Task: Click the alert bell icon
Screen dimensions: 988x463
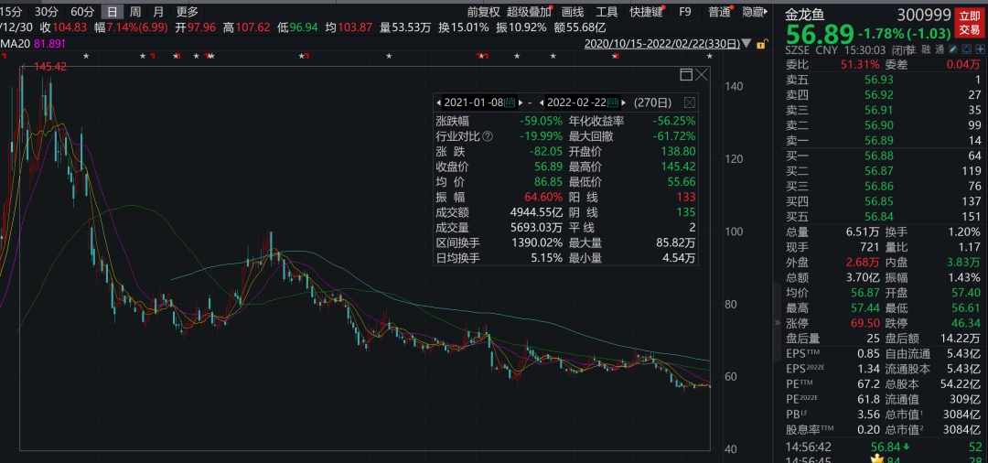Action: pyautogui.click(x=967, y=49)
